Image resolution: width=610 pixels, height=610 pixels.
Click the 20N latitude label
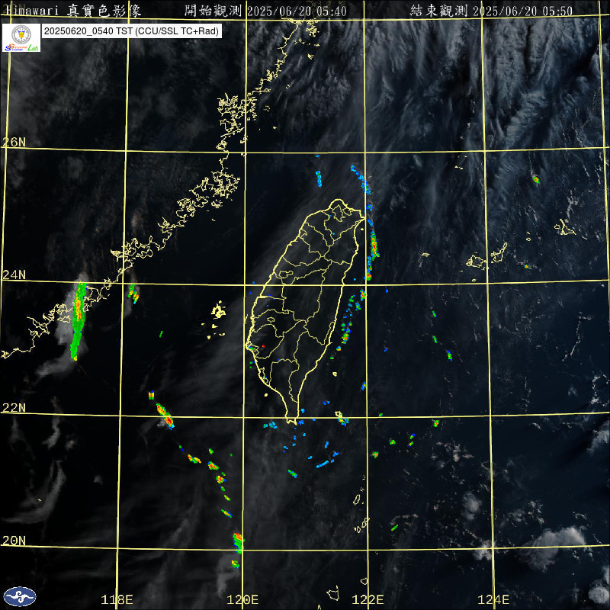14,541
